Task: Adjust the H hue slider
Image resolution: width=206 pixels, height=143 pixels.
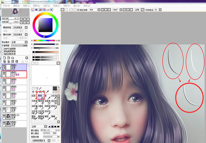Action: tap(44, 40)
